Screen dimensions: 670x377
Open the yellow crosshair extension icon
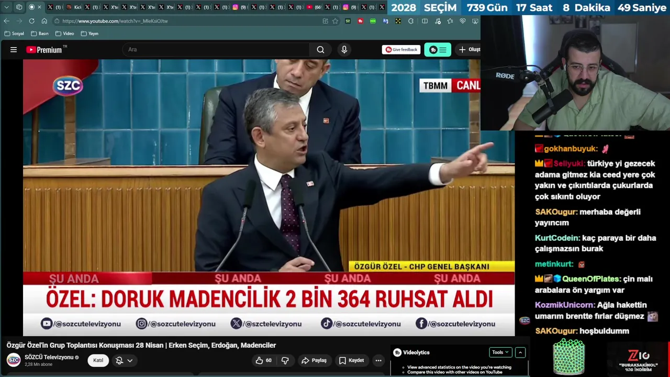click(398, 21)
